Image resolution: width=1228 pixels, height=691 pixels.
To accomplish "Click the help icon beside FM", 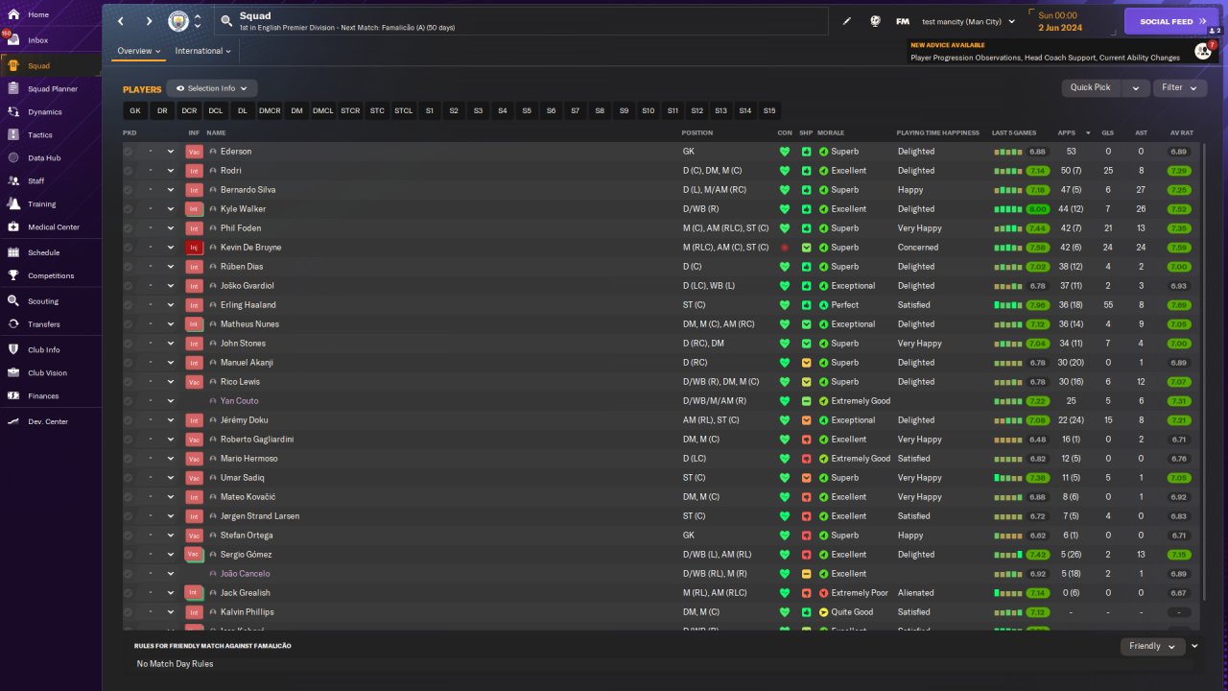I will pyautogui.click(x=876, y=21).
